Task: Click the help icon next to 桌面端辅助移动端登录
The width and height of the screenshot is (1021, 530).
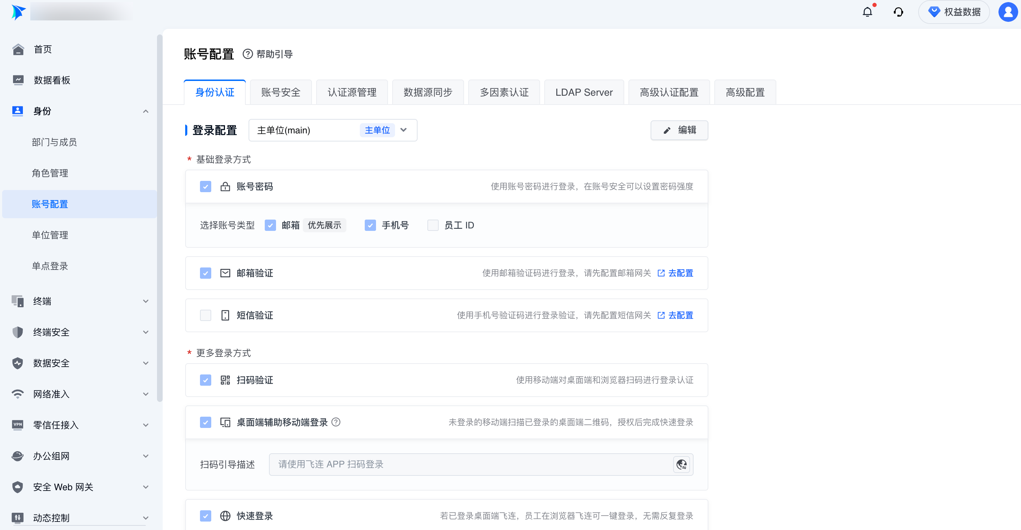Action: [336, 422]
